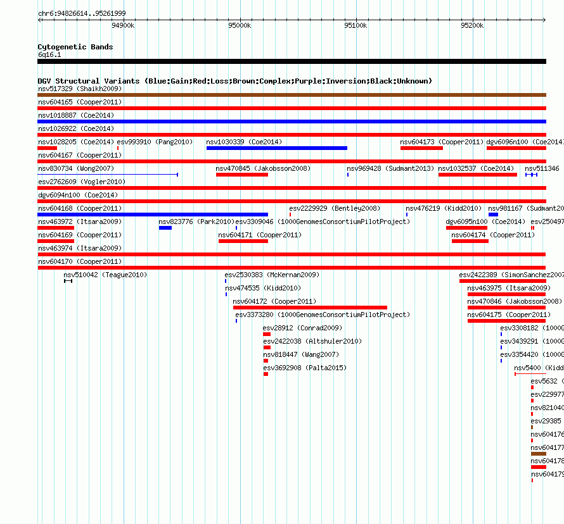This screenshot has height=524, width=564.
Task: Click the blue gain bar under nsv604168
Action: tap(153, 215)
